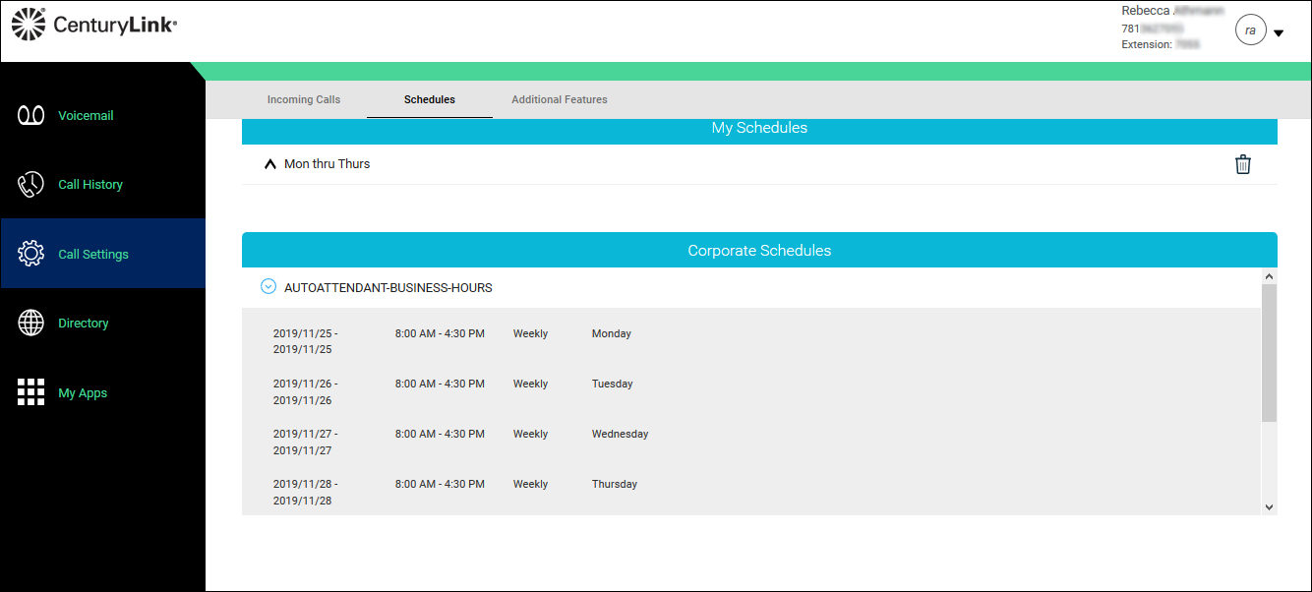Click the Call History phone-clock icon
This screenshot has height=592, width=1312.
pyautogui.click(x=31, y=185)
